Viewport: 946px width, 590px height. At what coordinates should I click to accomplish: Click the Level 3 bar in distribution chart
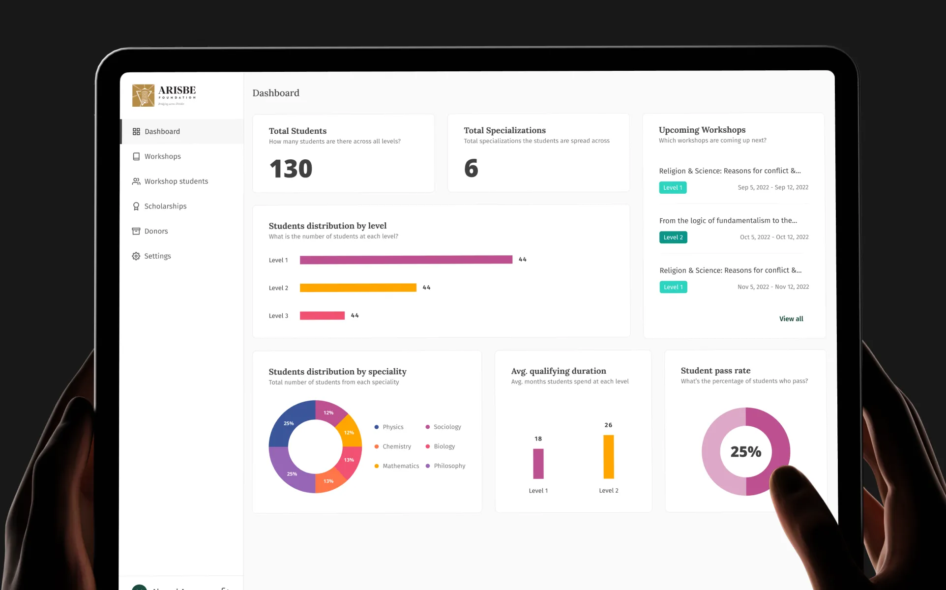tap(322, 316)
